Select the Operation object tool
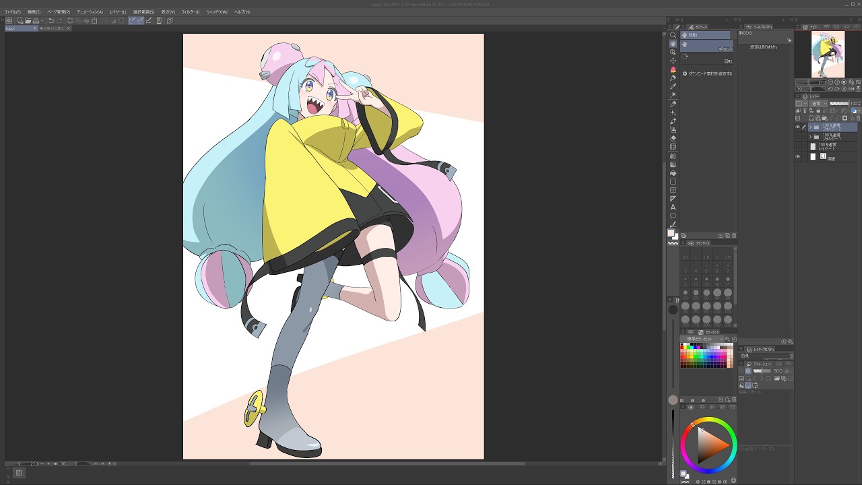The width and height of the screenshot is (862, 485). [x=673, y=53]
